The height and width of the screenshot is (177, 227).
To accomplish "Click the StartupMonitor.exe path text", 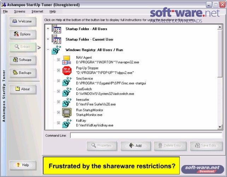I will tap(89, 115).
